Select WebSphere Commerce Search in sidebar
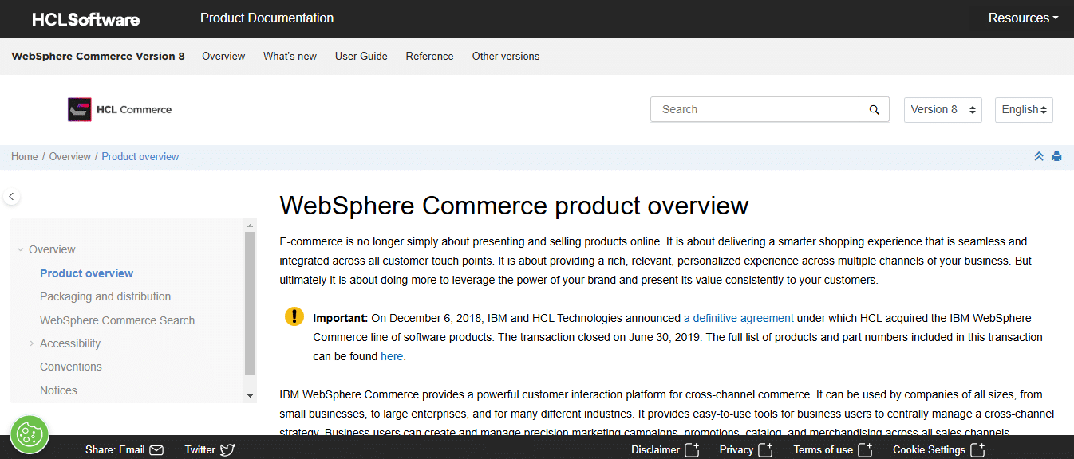 pos(117,320)
